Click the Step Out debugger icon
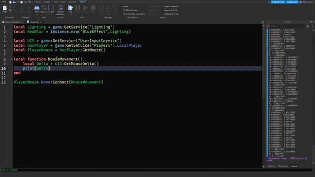315x177 pixels. click(x=116, y=8)
